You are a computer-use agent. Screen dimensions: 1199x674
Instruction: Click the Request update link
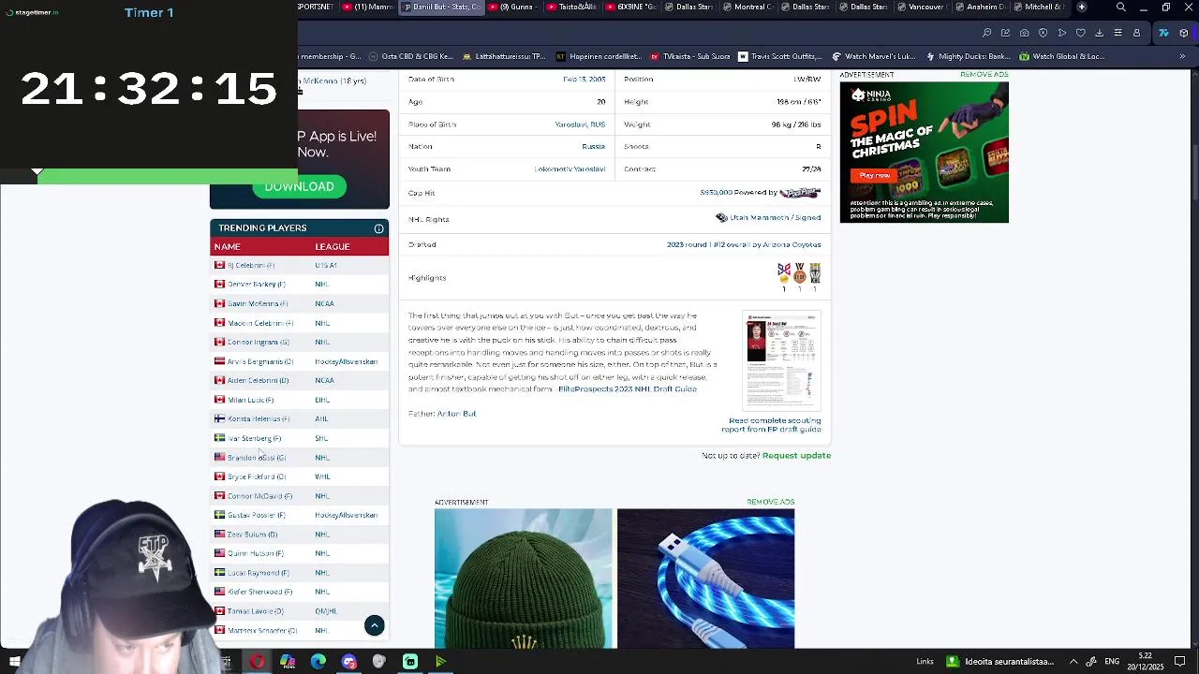tap(796, 456)
